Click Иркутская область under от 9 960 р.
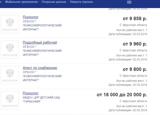 135,50
